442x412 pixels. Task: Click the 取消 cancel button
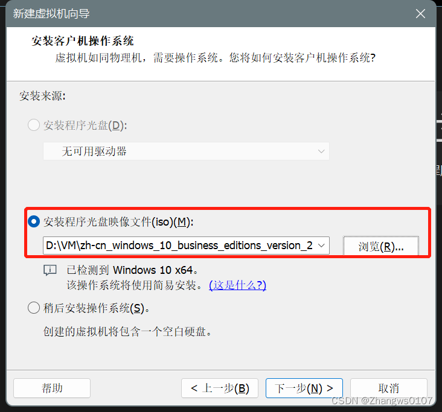(x=389, y=388)
